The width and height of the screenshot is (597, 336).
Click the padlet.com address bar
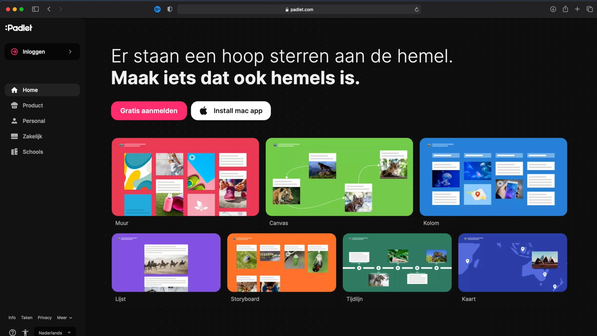click(x=299, y=9)
